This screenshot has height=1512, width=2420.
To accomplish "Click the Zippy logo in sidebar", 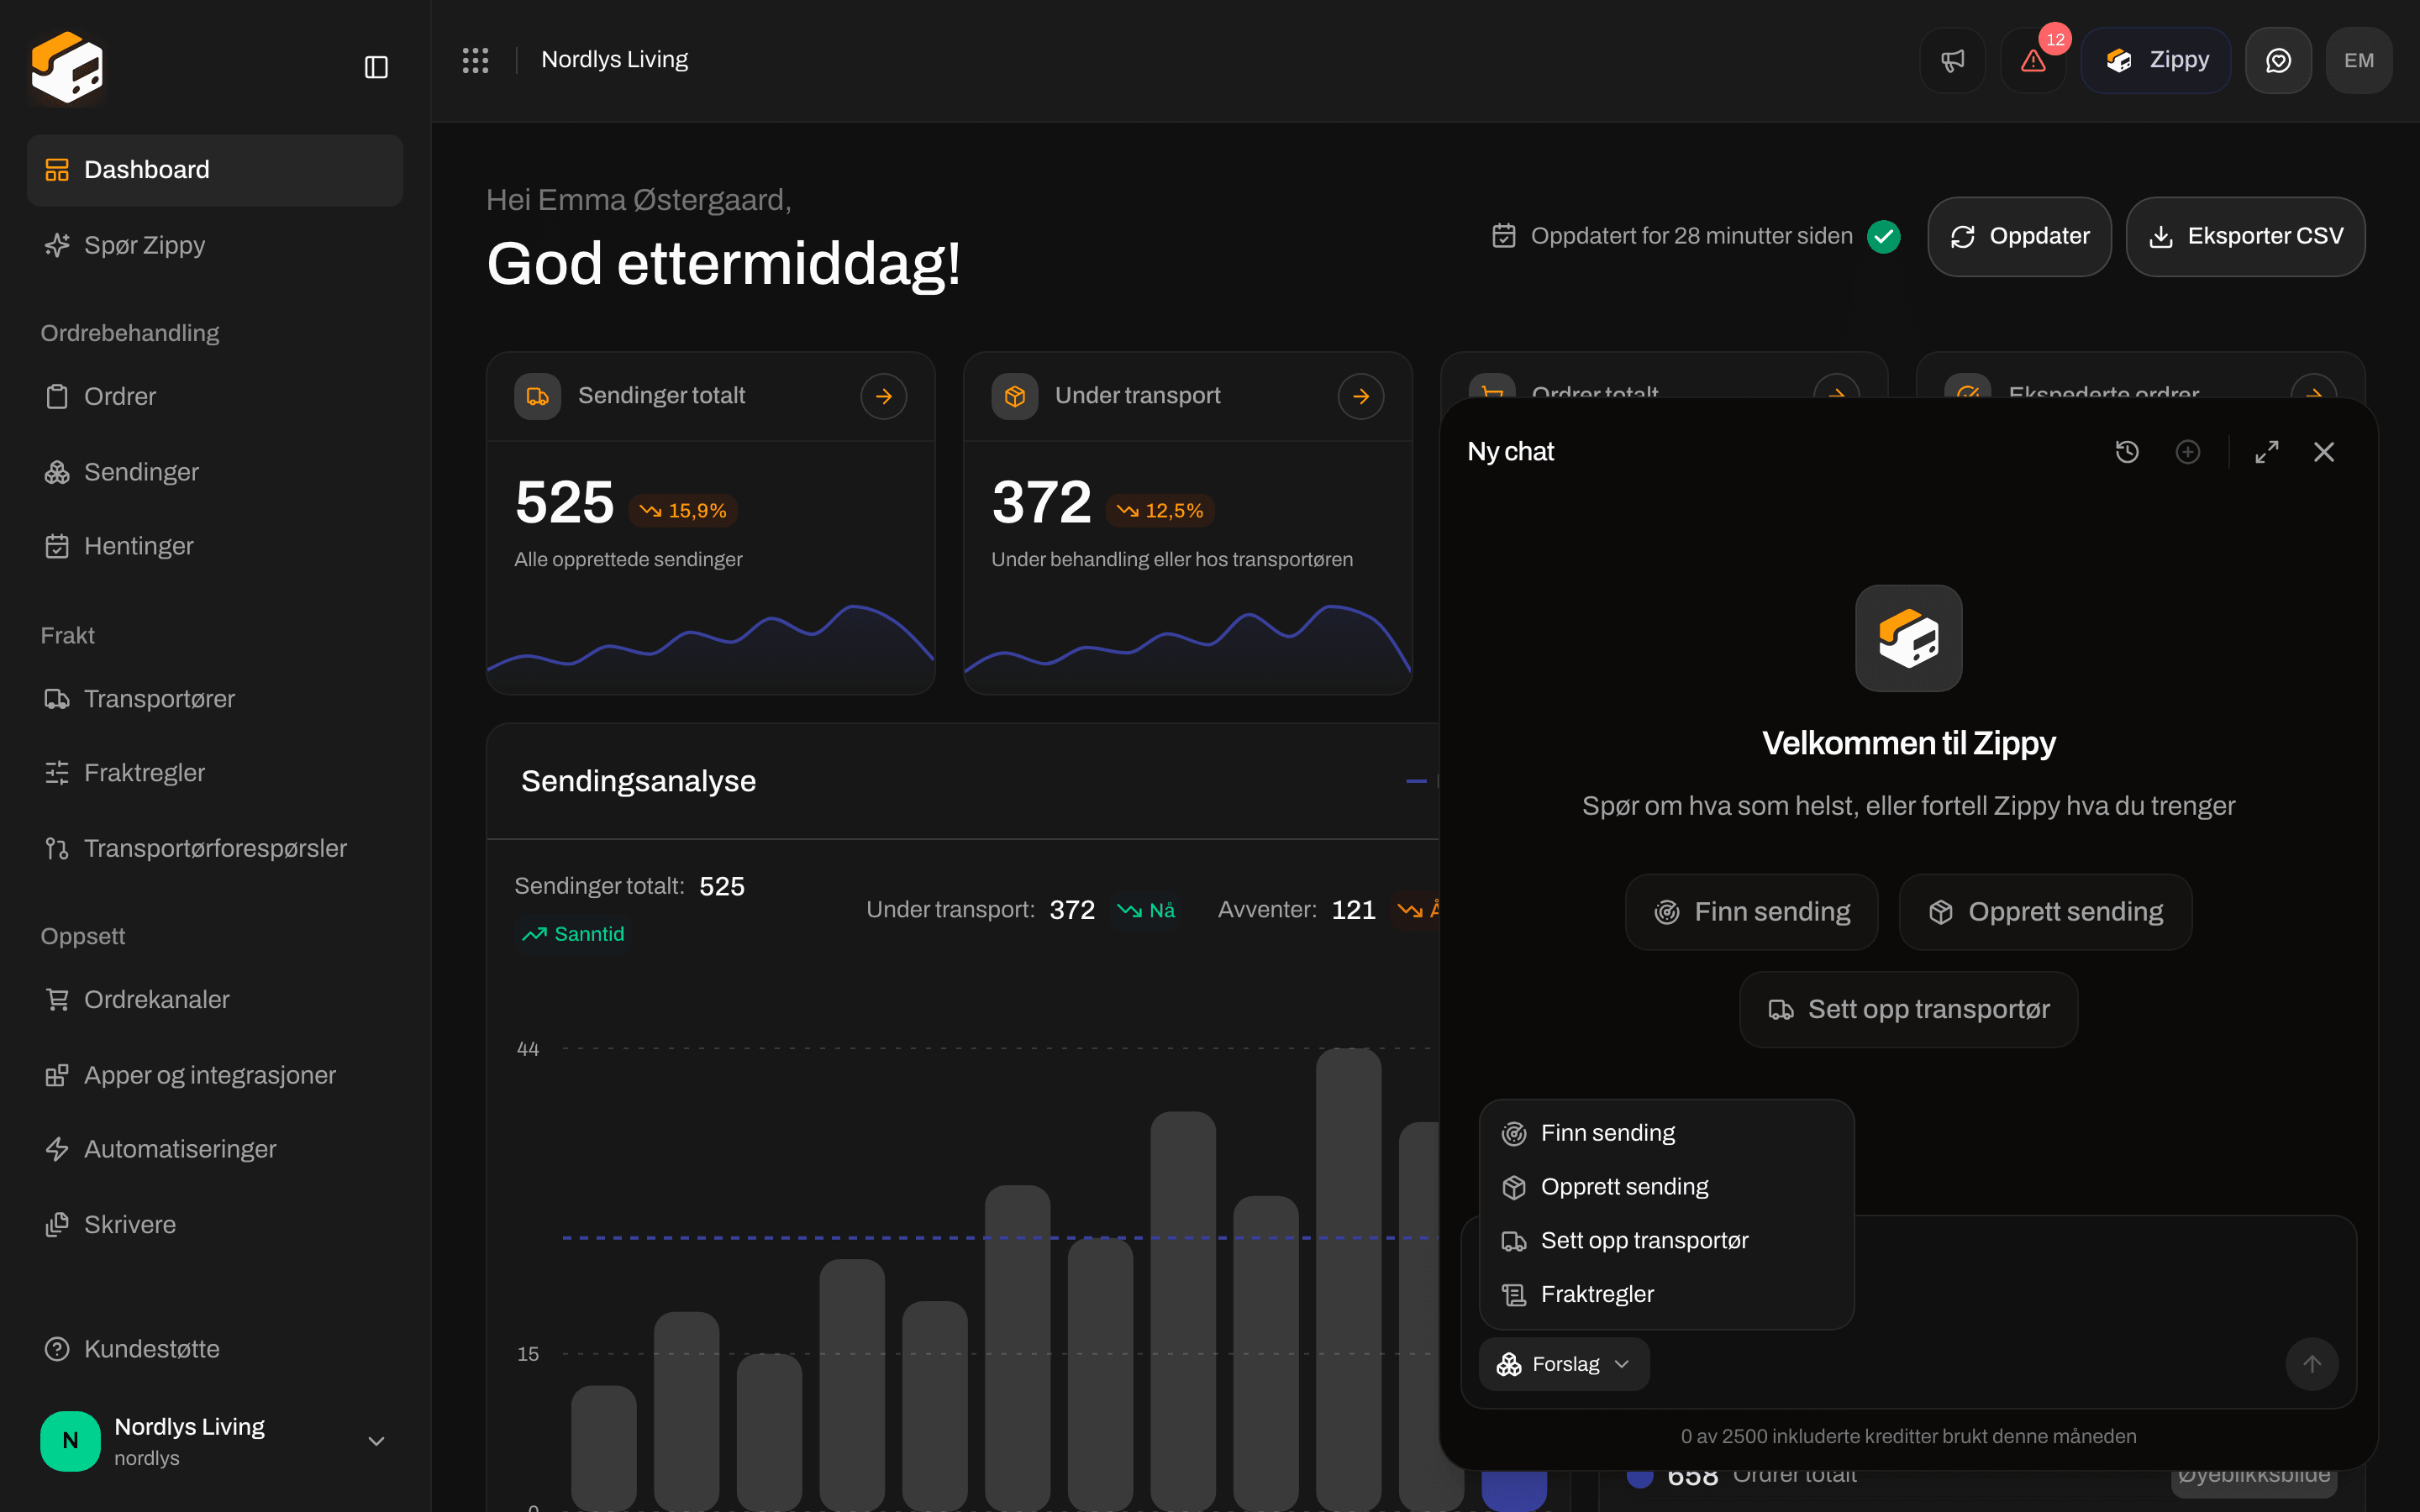I will tap(67, 67).
